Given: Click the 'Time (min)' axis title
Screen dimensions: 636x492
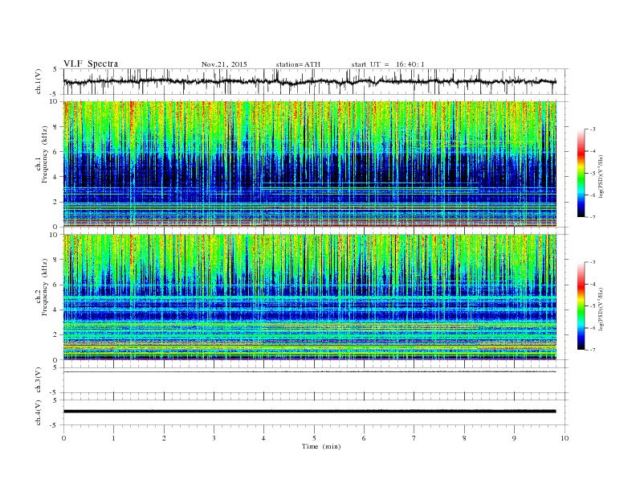Looking at the screenshot, I should click(x=321, y=446).
